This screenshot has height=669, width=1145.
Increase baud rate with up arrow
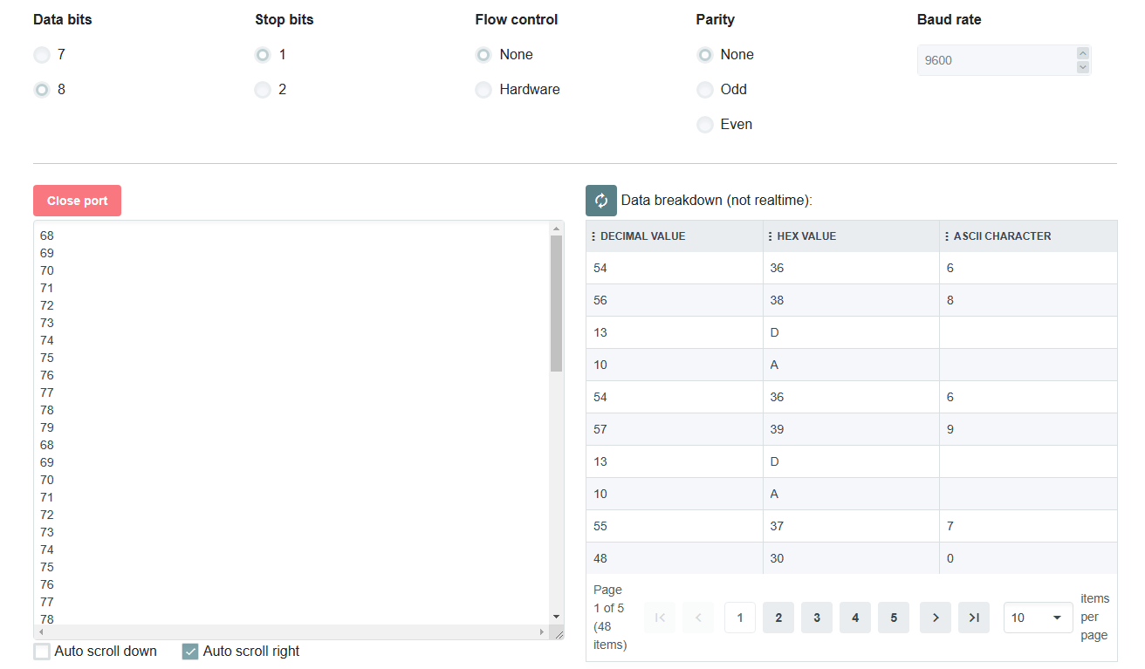tap(1083, 53)
